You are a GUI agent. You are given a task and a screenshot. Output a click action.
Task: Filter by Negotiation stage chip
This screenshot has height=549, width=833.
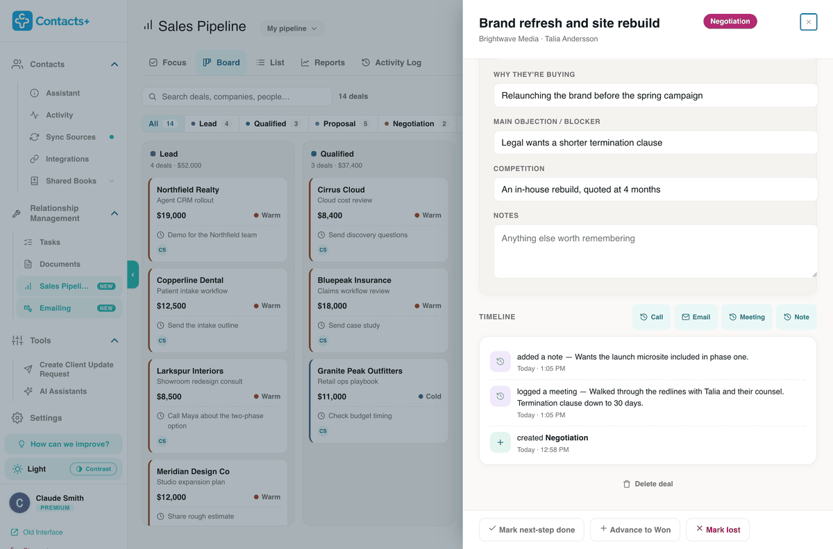tap(416, 123)
